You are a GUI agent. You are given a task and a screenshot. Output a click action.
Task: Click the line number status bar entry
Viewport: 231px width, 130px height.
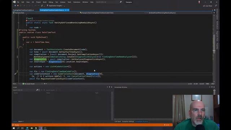point(190,84)
